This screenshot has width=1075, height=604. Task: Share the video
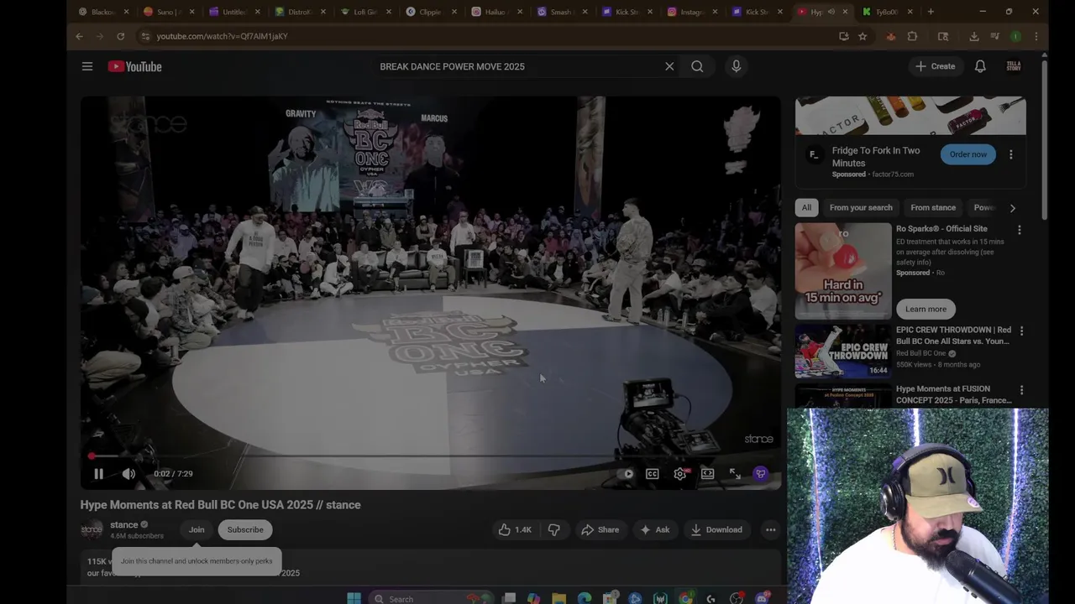pyautogui.click(x=600, y=529)
